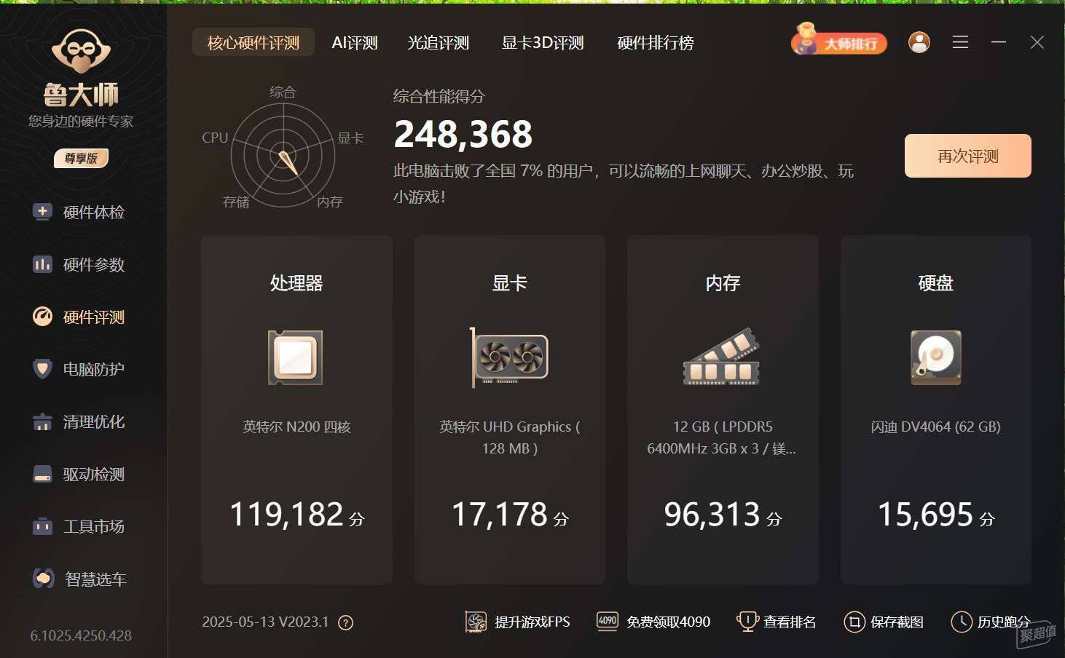Click the 6.1025.4250.428 build number
This screenshot has width=1065, height=658.
(81, 635)
